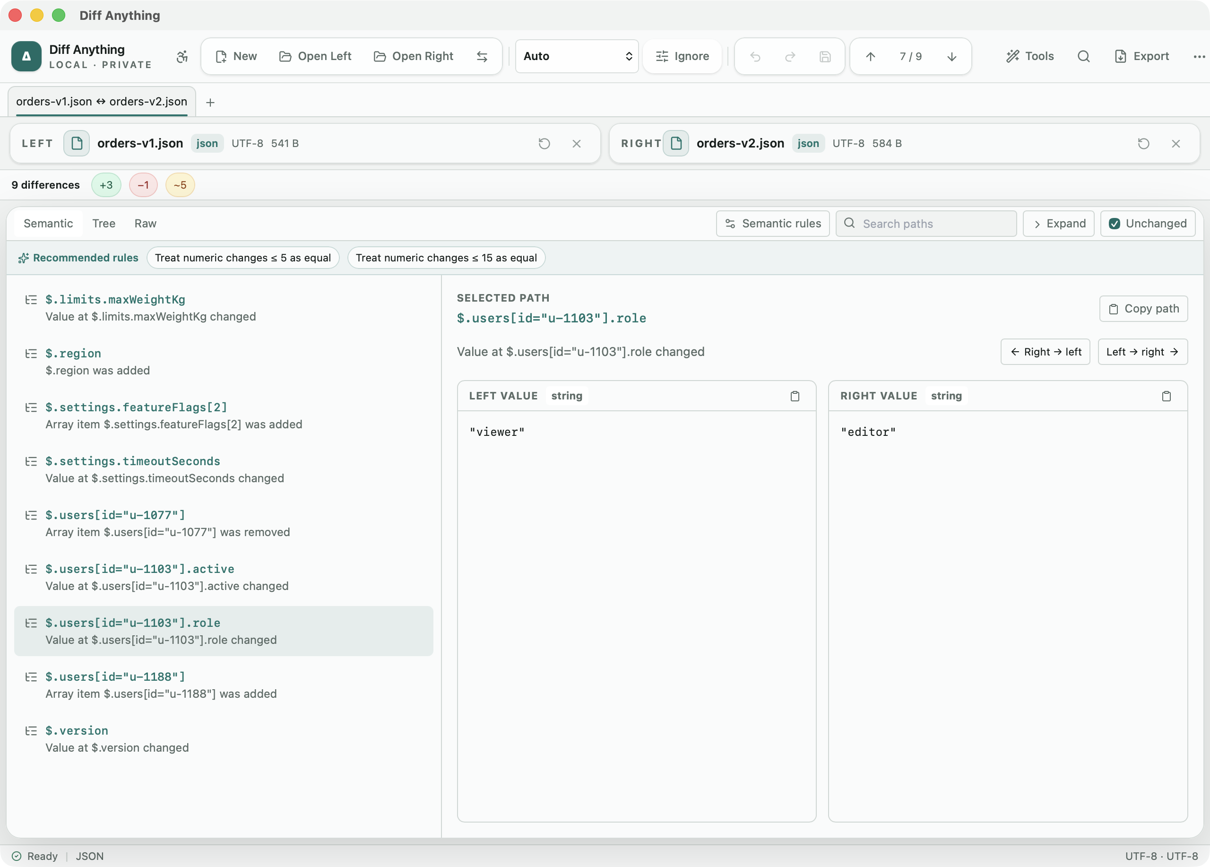Switch to the Semantic view tab
Screen dimensions: 1210x867
pos(48,224)
